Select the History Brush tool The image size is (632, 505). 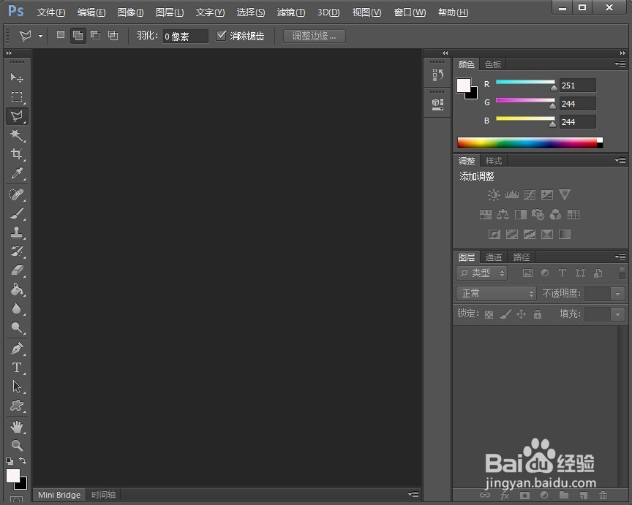[x=17, y=251]
